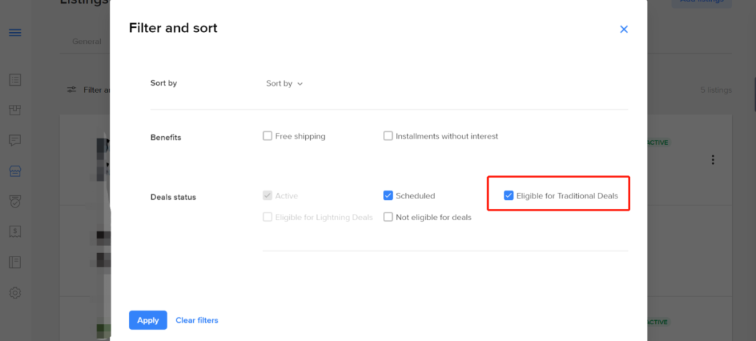Switch to the General tab

coord(87,42)
